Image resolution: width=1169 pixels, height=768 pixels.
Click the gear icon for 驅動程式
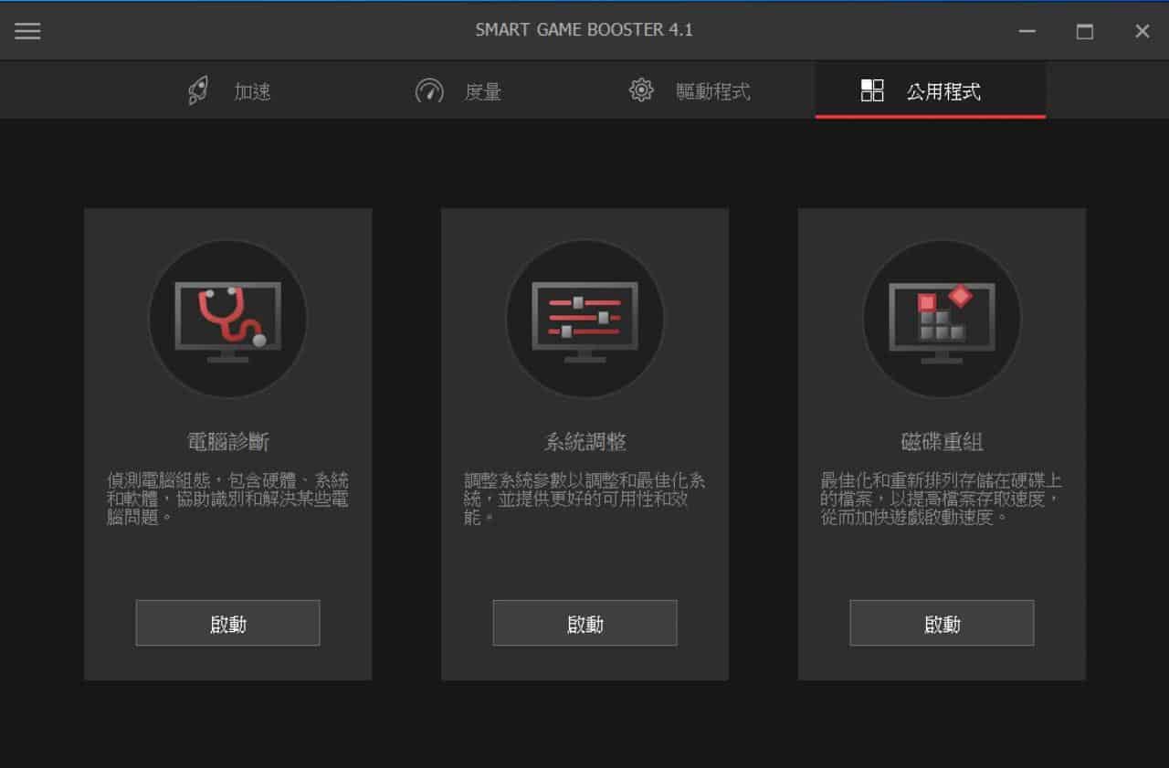click(x=642, y=90)
